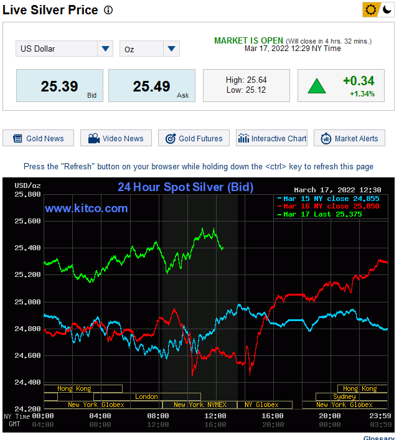Screen dimensions: 399x440
Task: Click the chart date March 17, 2022 12:30
Action: click(337, 190)
